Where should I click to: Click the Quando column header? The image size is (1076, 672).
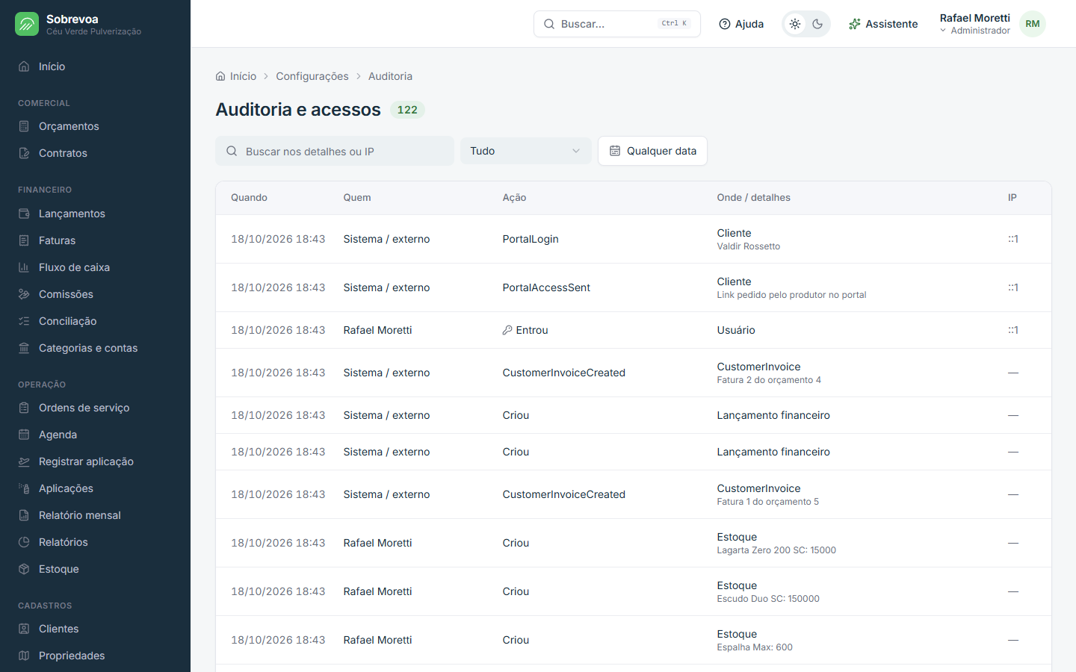[x=249, y=198]
